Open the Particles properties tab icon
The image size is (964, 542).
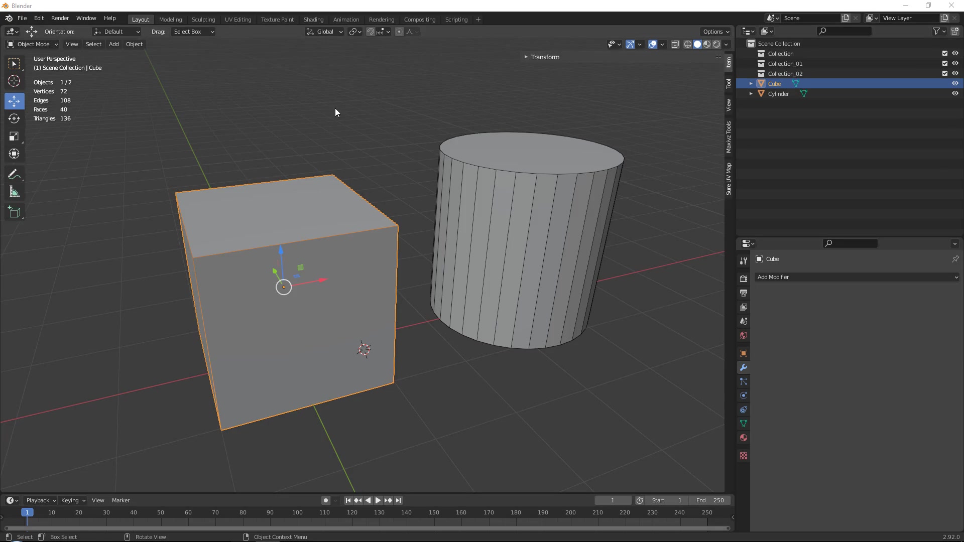click(x=744, y=381)
